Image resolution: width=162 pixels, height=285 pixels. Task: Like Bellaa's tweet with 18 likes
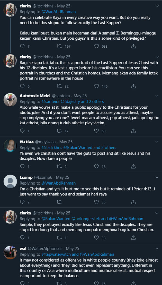click(97, 166)
